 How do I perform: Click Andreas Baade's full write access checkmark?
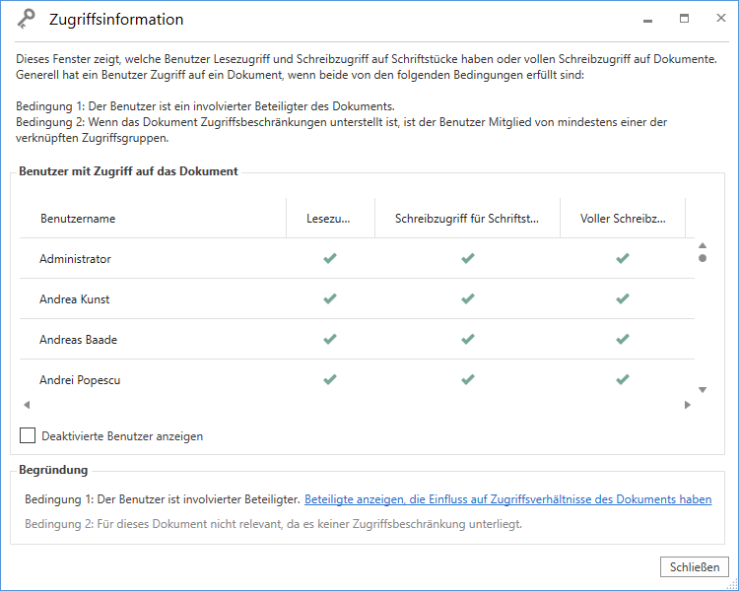click(622, 340)
